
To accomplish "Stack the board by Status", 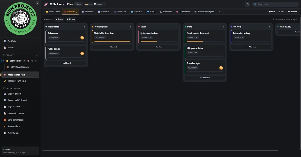I will pyautogui.click(x=59, y=19).
